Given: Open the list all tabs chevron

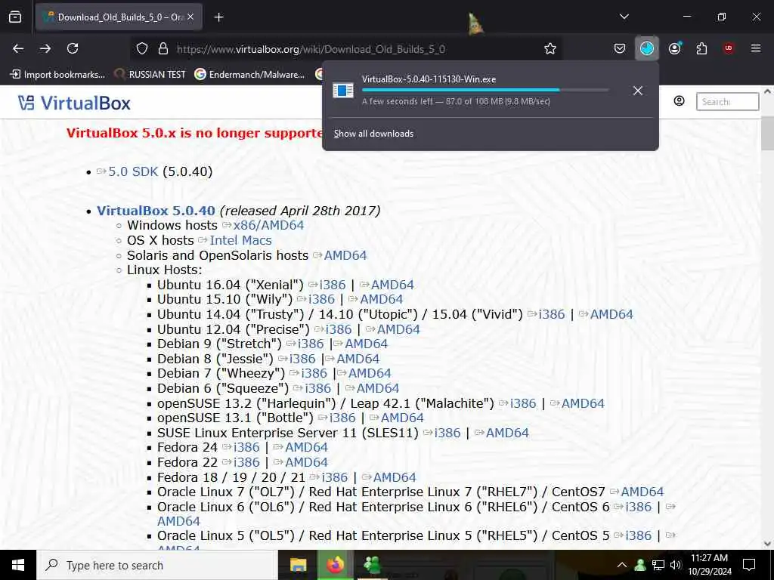Looking at the screenshot, I should click(x=624, y=17).
